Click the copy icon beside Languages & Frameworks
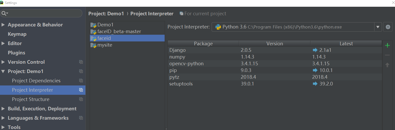Viewport: 395px width, 130px height. tap(81, 118)
